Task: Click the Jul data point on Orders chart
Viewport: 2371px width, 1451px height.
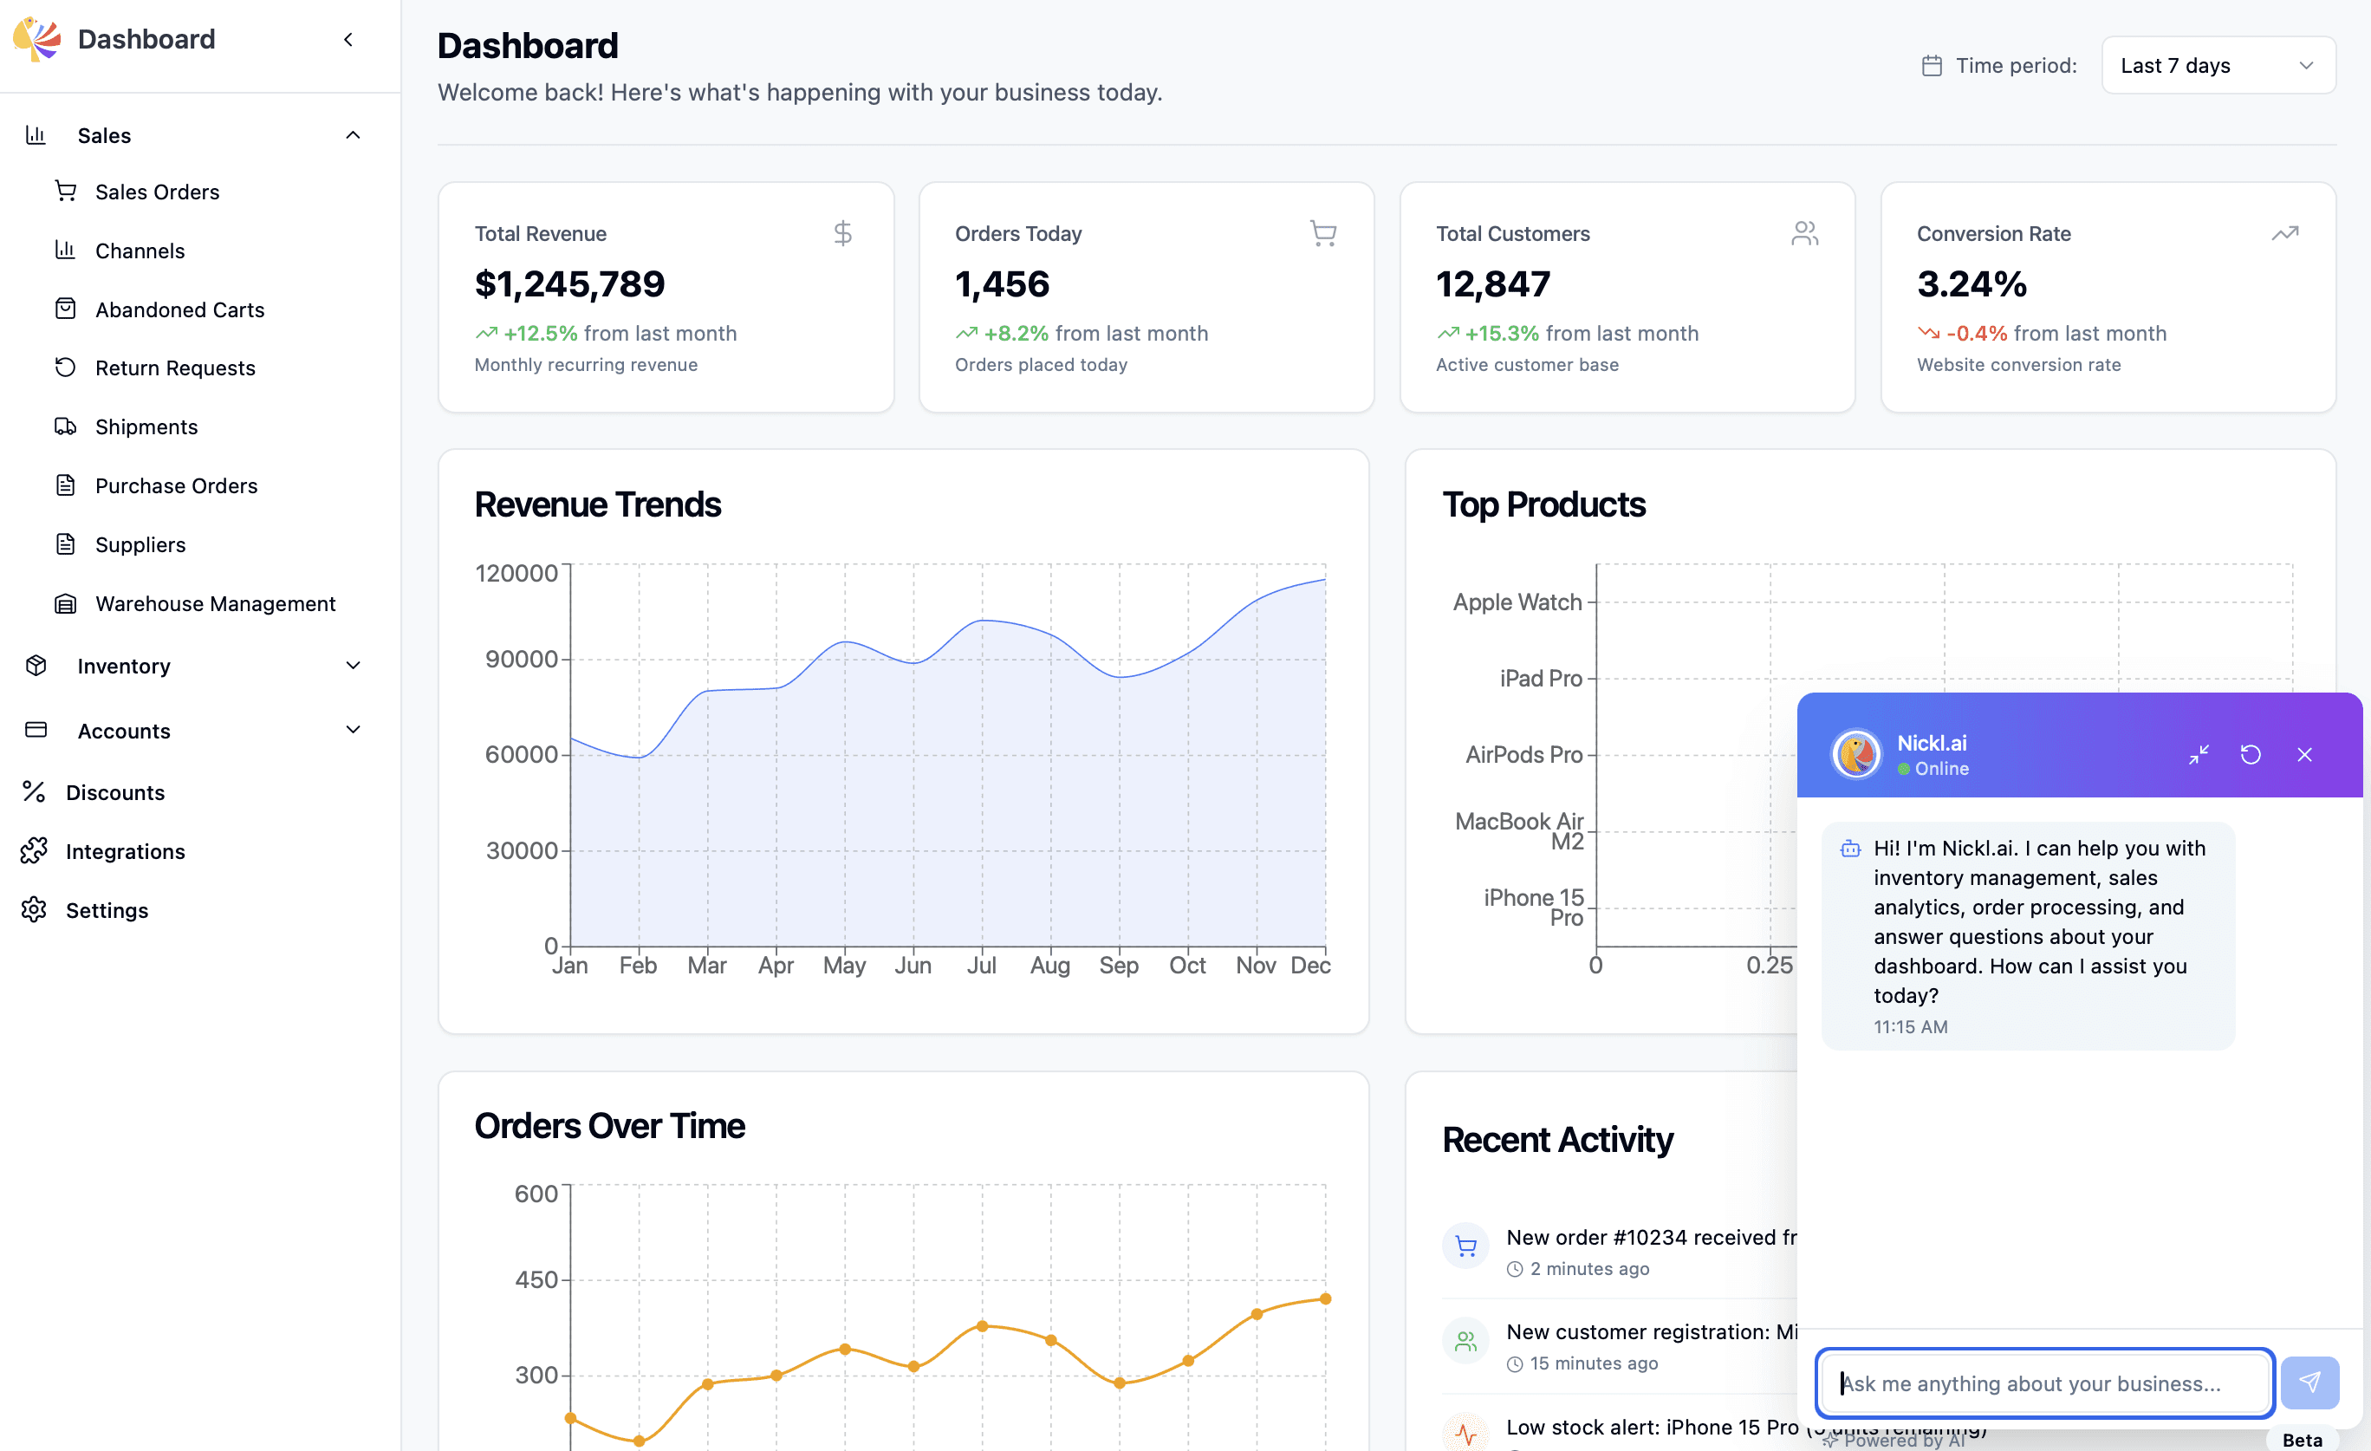Action: [982, 1325]
